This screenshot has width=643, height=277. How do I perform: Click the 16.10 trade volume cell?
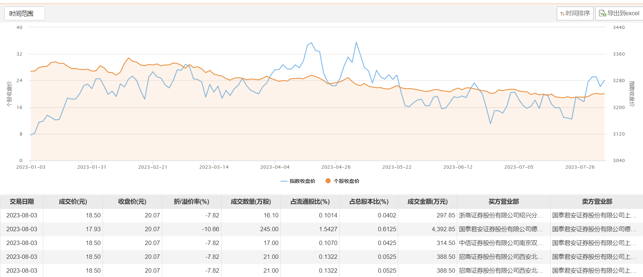251,215
